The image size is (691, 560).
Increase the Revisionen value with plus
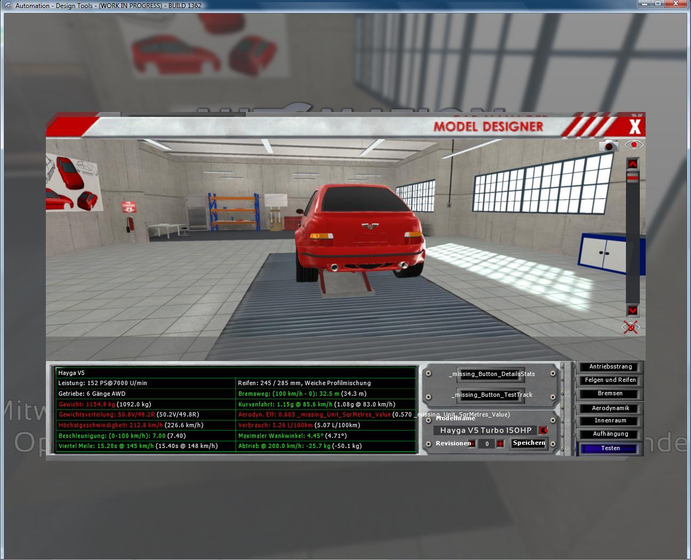pyautogui.click(x=500, y=444)
